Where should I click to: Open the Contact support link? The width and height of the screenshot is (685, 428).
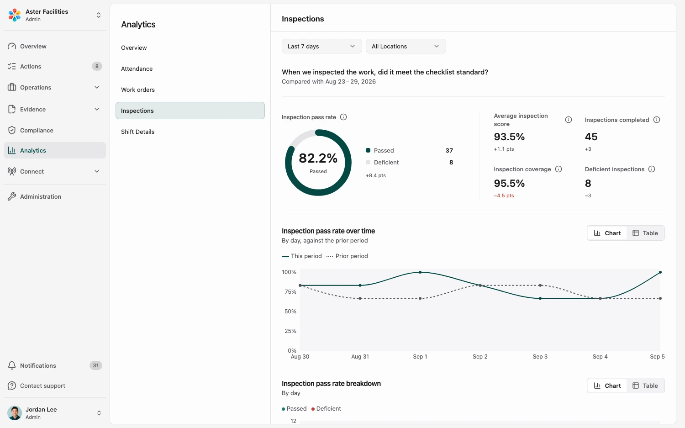pyautogui.click(x=55, y=386)
